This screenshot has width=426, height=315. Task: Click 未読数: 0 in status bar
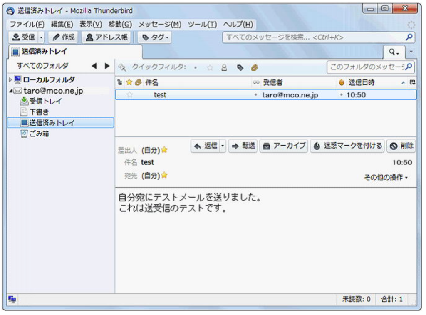356,299
